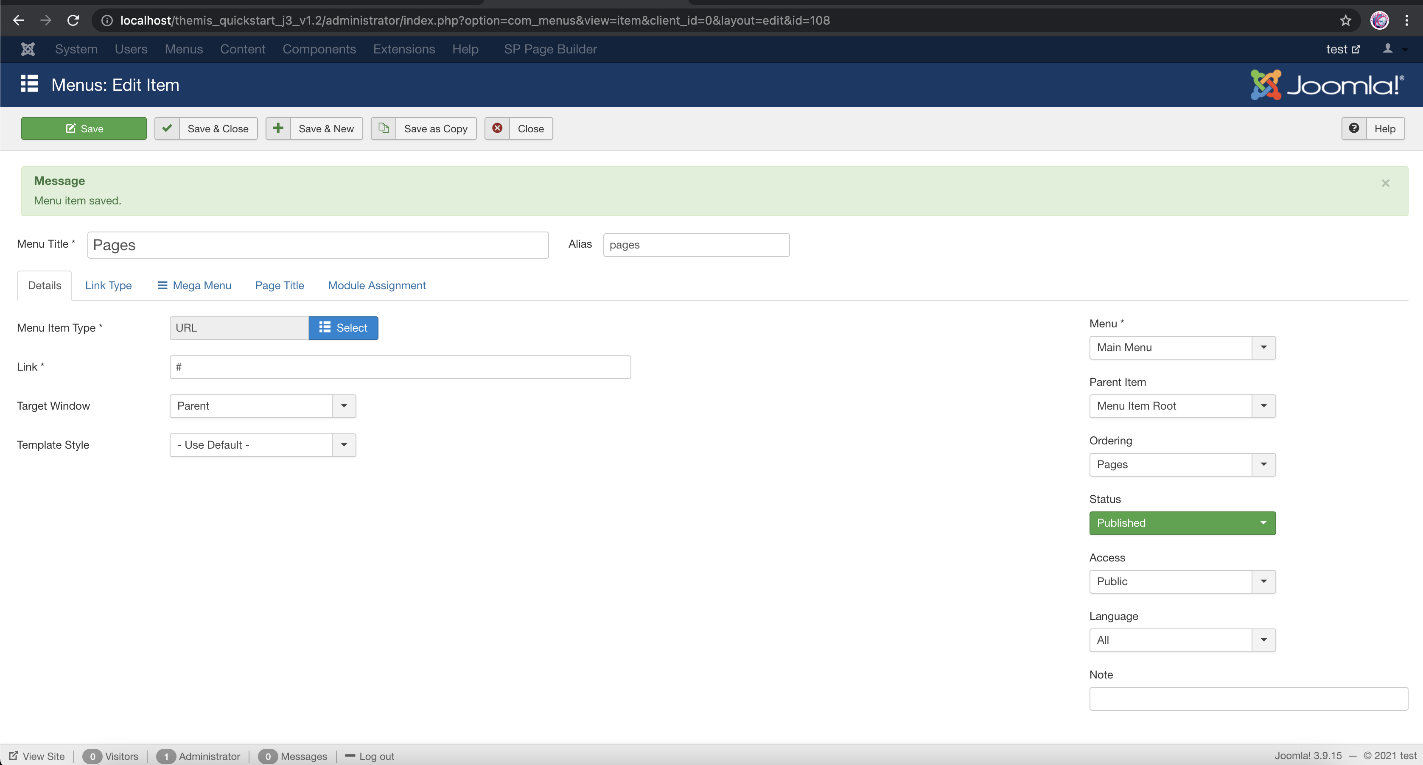1423x765 pixels.
Task: Dismiss the 'Menu item saved' message
Action: point(1385,183)
